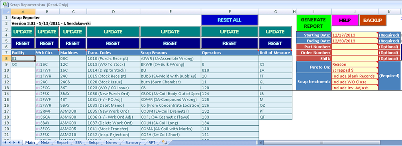Open the Setup sheet tab
Screen dimensions: 402x146
tap(93, 143)
